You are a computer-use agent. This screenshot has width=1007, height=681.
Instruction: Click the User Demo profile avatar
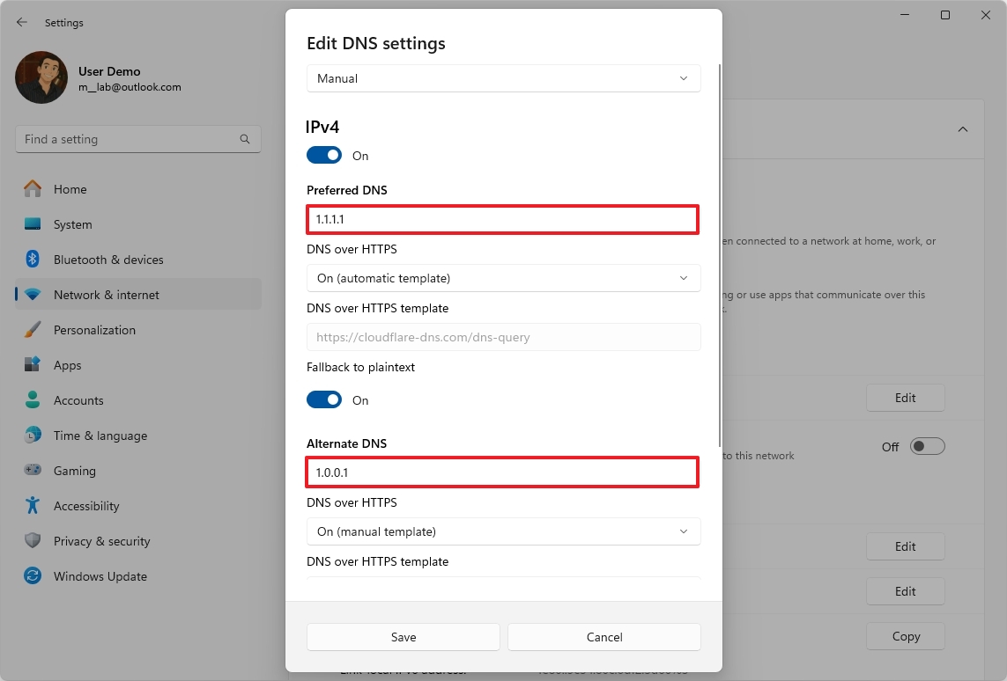(x=41, y=77)
